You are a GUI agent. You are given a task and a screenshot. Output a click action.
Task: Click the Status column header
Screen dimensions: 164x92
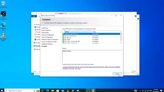pyautogui.click(x=106, y=32)
